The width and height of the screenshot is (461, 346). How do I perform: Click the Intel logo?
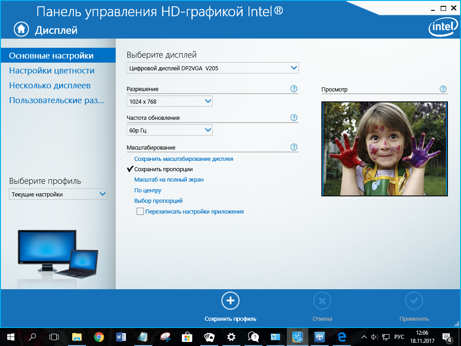point(443,28)
